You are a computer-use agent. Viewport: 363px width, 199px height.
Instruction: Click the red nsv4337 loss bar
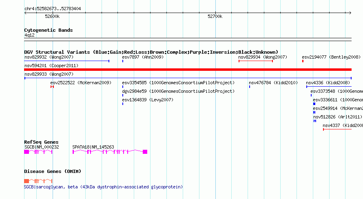[337, 129]
